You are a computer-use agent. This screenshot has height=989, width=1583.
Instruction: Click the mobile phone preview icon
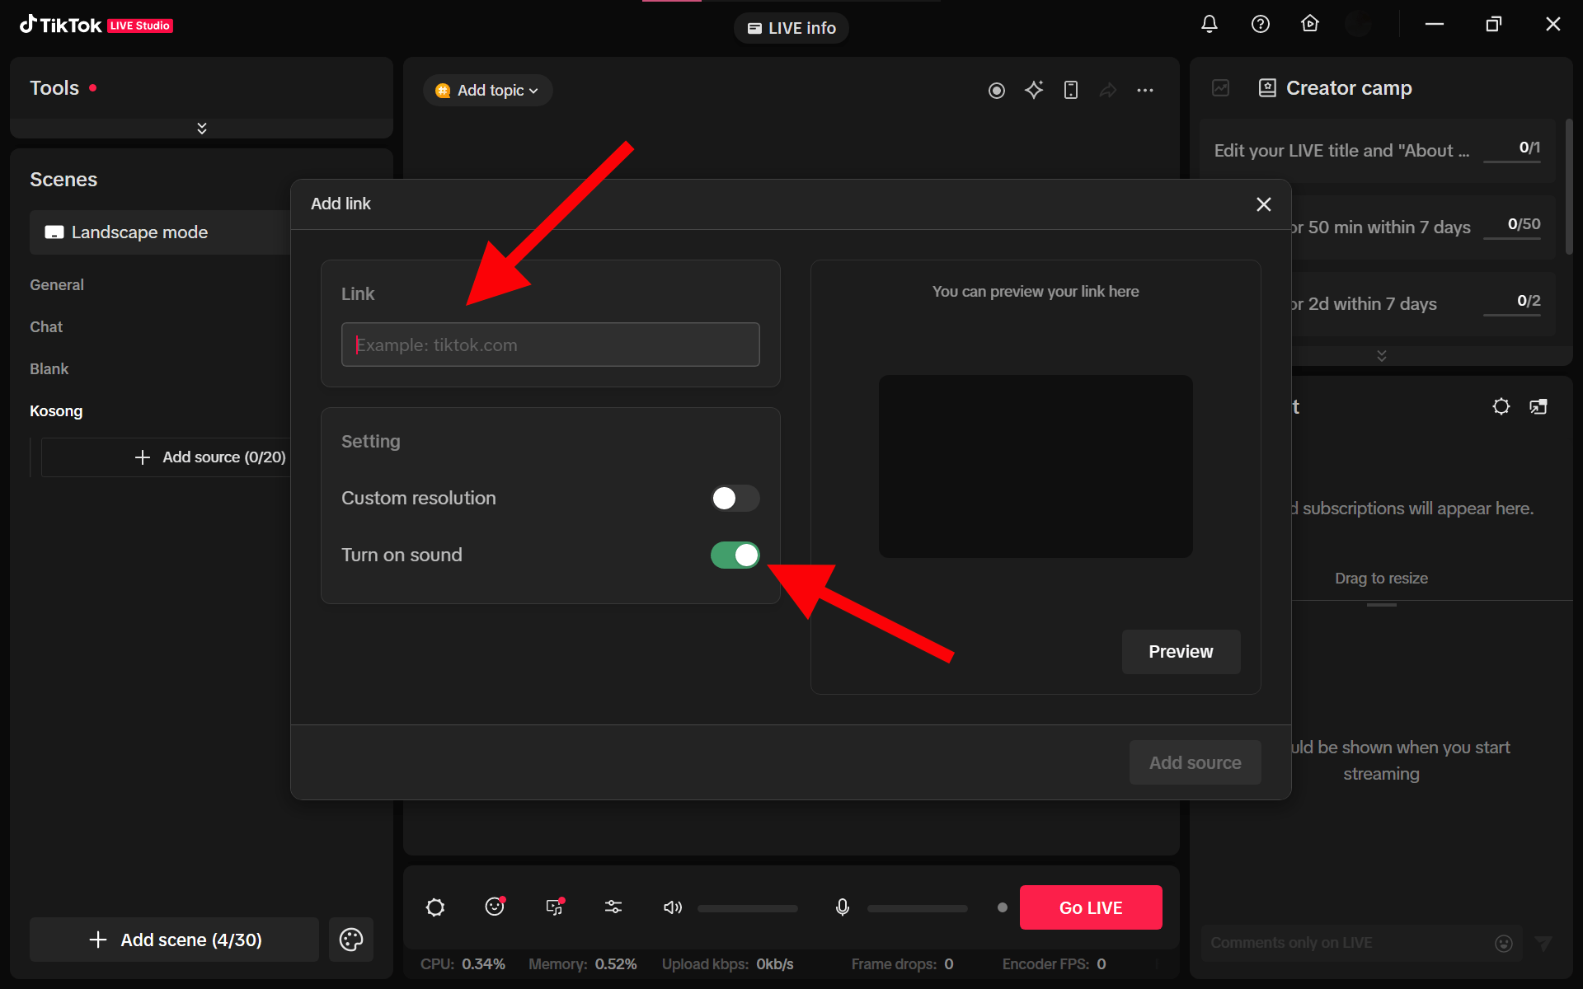[1071, 90]
